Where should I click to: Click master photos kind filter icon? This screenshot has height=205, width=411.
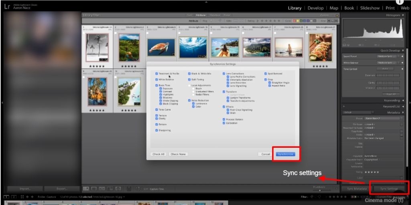click(x=328, y=21)
